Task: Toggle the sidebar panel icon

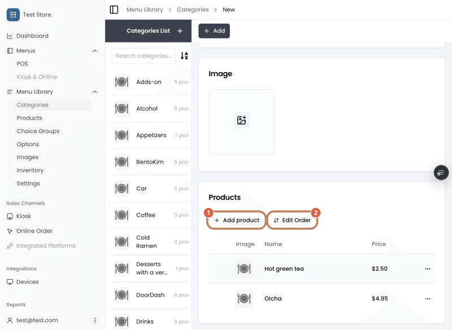Action: tap(114, 10)
